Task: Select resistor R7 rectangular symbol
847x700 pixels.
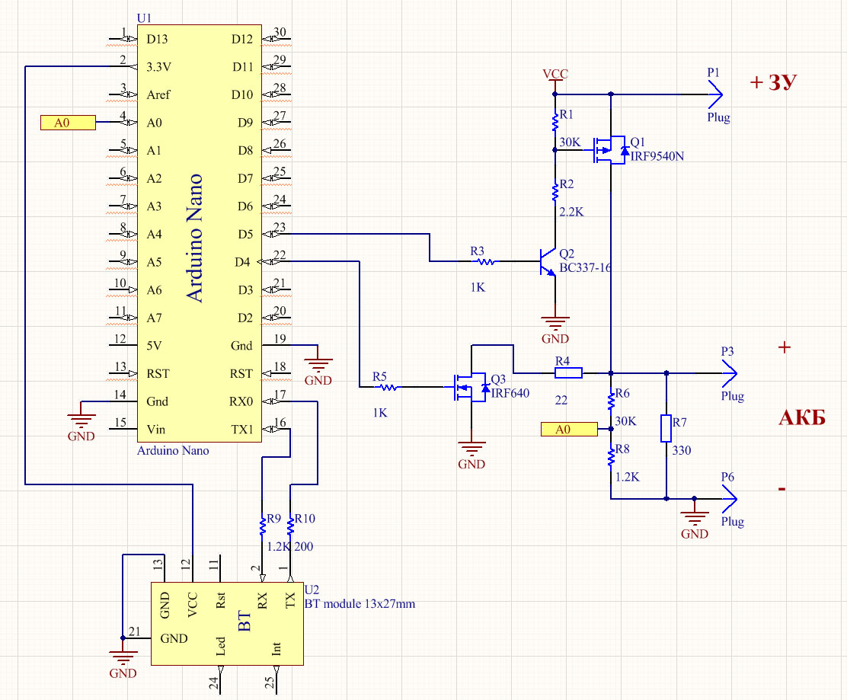Action: (x=666, y=428)
